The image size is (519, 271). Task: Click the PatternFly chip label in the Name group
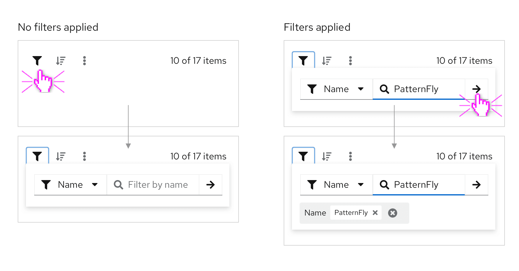(x=351, y=213)
